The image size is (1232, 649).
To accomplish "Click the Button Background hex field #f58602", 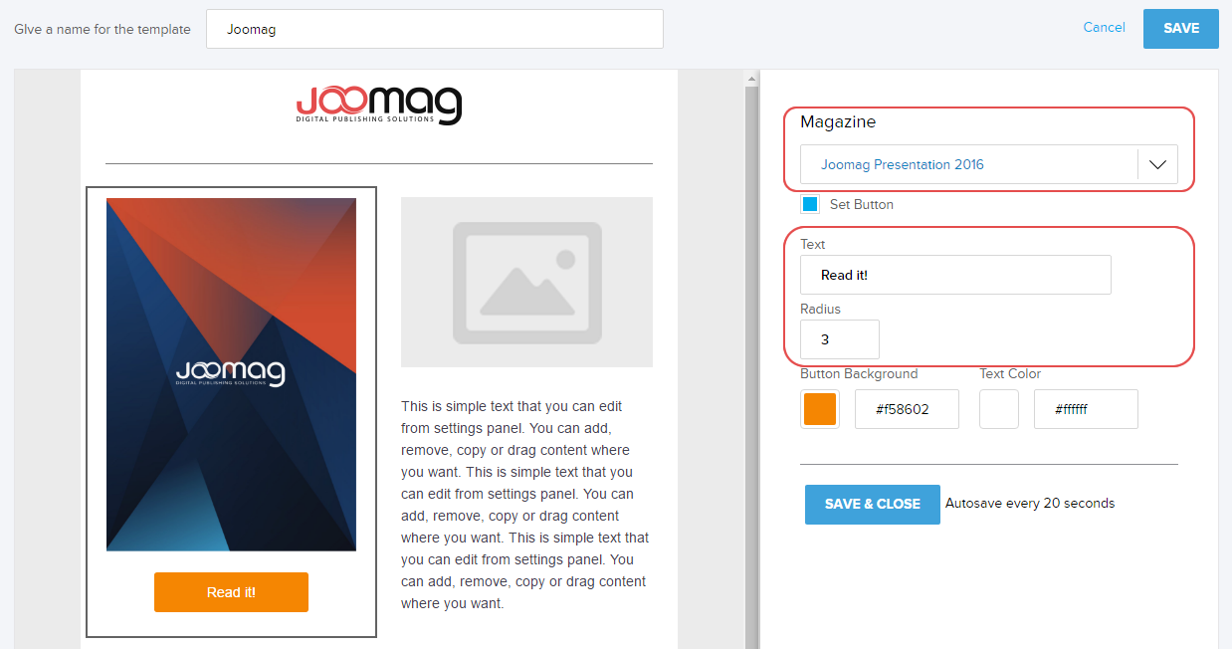I will tap(907, 409).
